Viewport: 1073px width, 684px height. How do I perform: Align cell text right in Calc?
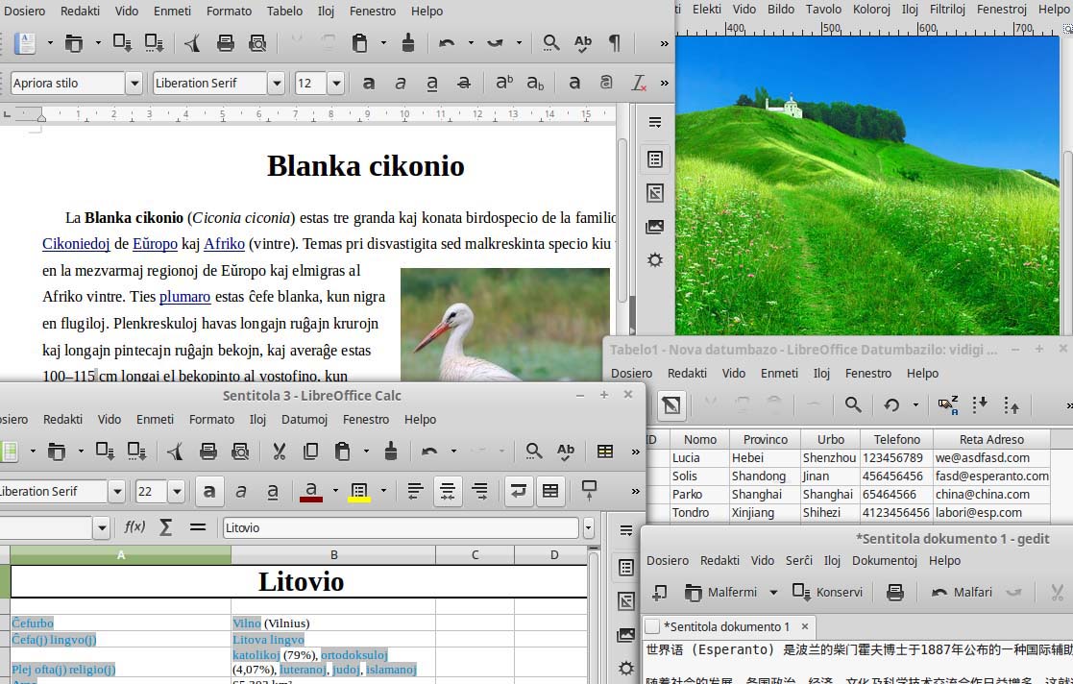click(x=479, y=491)
